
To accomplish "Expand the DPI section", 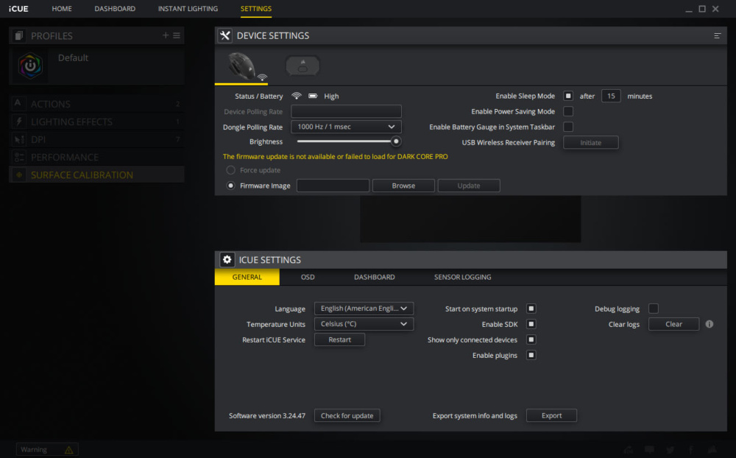I will pos(96,139).
